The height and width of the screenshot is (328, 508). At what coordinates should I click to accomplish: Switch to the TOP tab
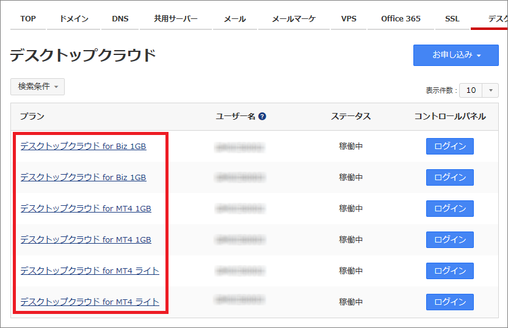(x=28, y=19)
